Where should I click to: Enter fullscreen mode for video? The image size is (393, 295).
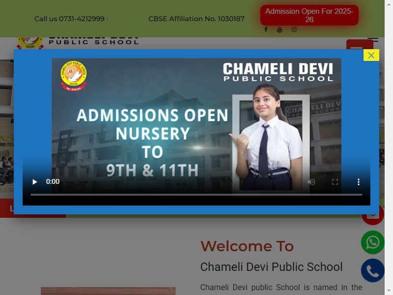click(335, 182)
